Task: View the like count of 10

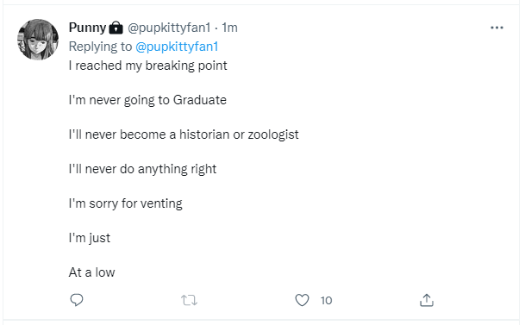Action: tap(326, 301)
